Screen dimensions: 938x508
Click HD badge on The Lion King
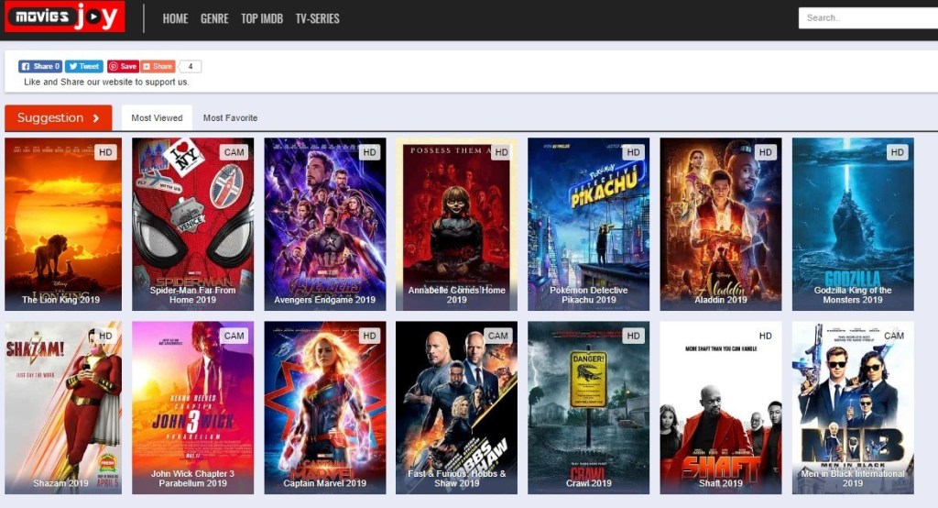(105, 152)
